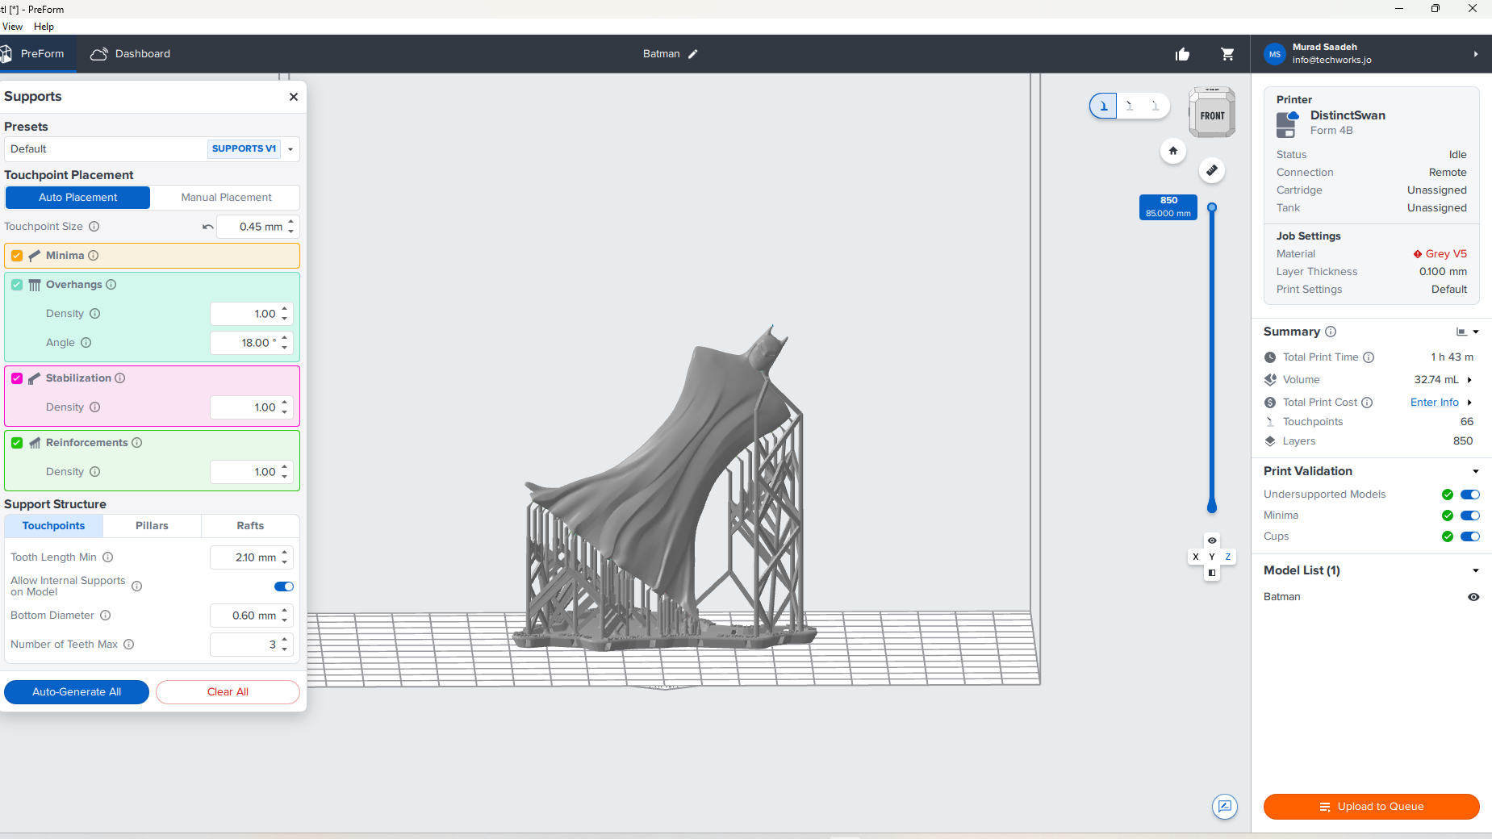Collapse the Print Validation section
Viewport: 1492px width, 839px height.
coord(1476,472)
